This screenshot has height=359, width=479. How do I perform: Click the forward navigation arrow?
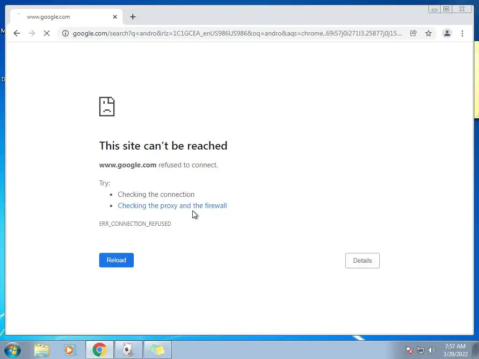point(32,33)
